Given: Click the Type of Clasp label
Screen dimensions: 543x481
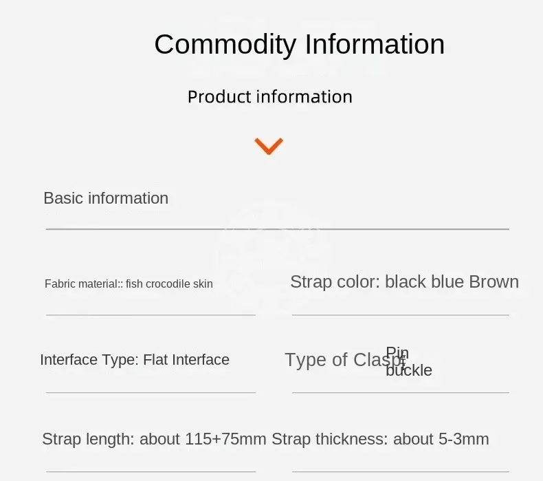Looking at the screenshot, I should [345, 360].
